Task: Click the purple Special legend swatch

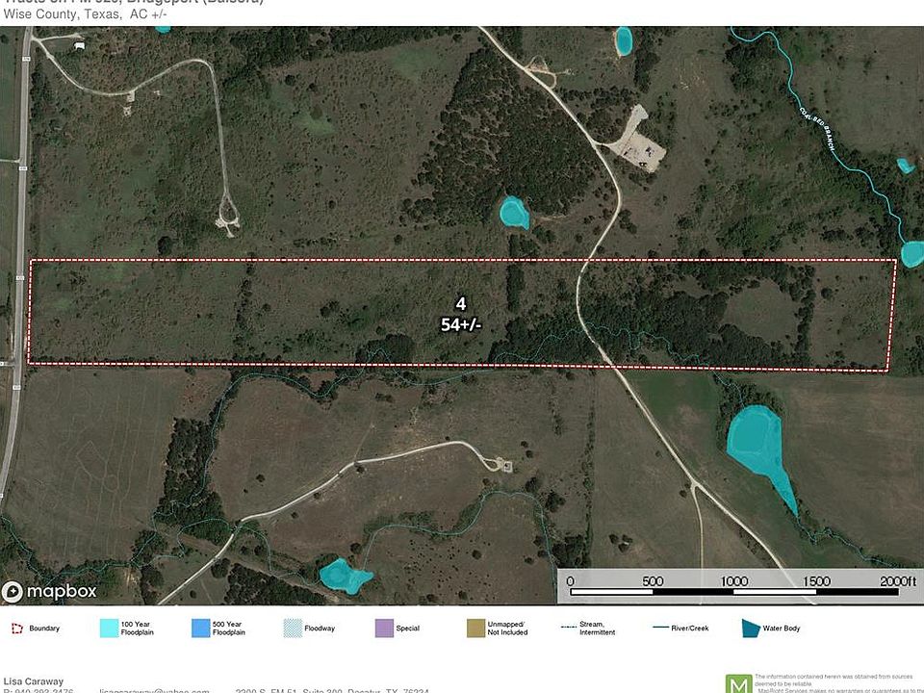Action: (383, 629)
